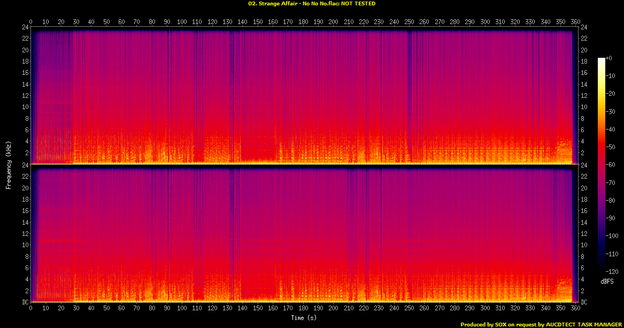Click the '-110' value on the dBFS color scale
Screen dimensions: 624x328
[x=612, y=254]
